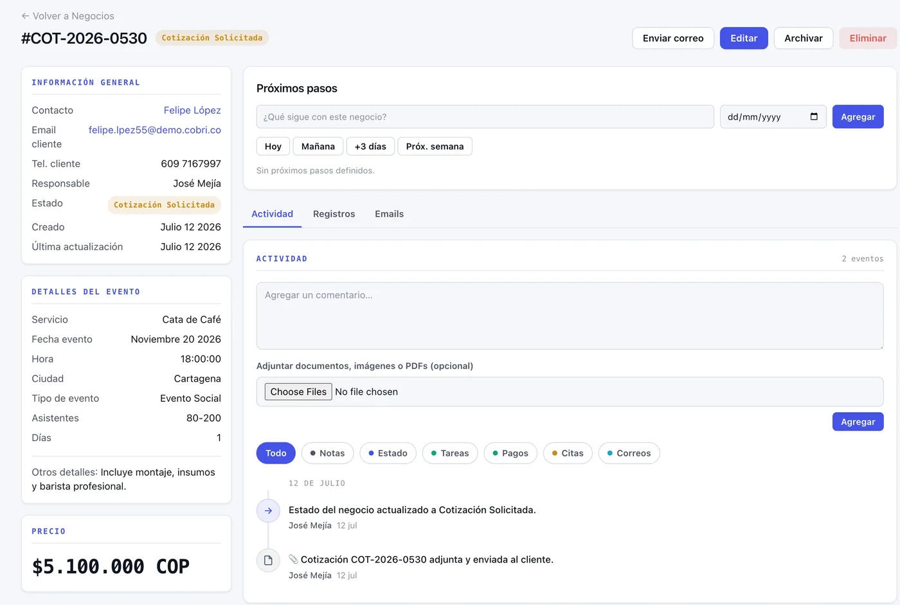The height and width of the screenshot is (605, 900).
Task: Click the dd/mm/yyyy date field
Action: click(x=773, y=117)
